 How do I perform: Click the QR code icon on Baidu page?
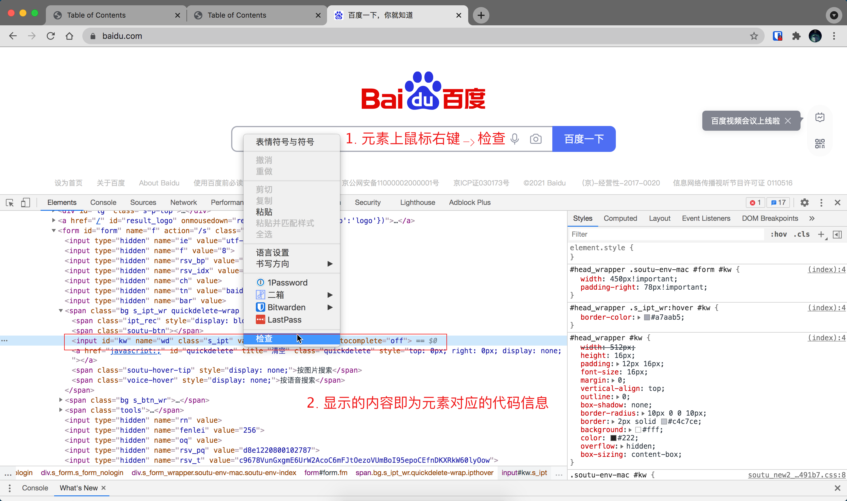point(820,143)
